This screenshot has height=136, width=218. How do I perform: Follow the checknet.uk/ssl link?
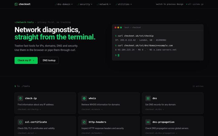27,133
